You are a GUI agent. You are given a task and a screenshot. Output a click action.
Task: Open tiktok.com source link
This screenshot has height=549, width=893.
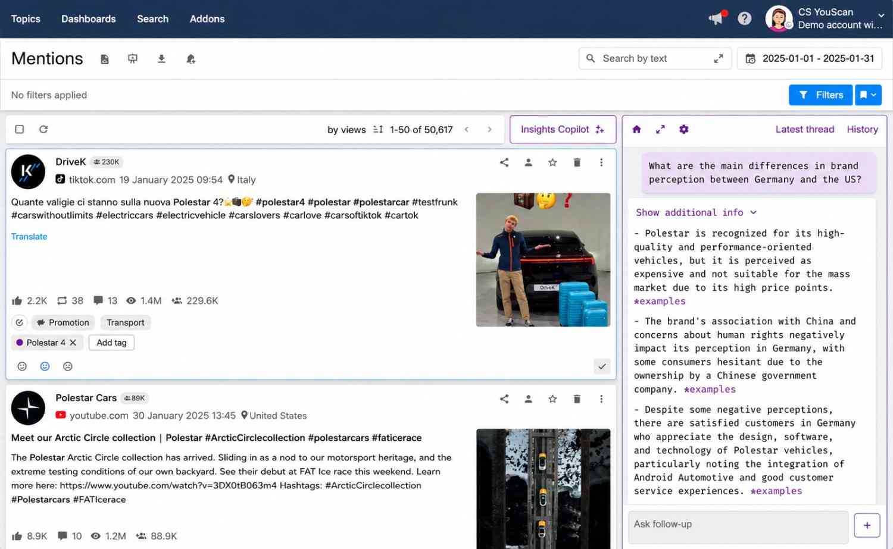tap(92, 180)
